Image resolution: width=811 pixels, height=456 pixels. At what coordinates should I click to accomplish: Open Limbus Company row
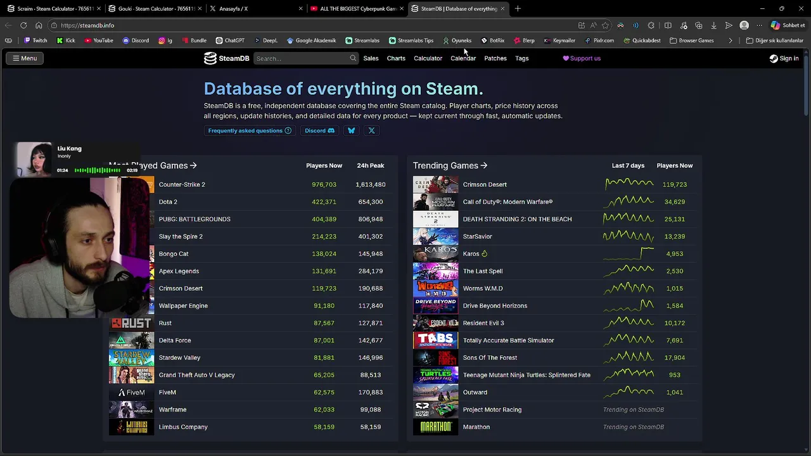(x=251, y=427)
